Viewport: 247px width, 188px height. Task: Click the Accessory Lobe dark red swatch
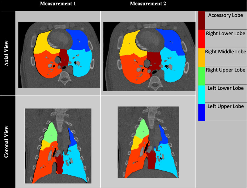tap(202, 21)
